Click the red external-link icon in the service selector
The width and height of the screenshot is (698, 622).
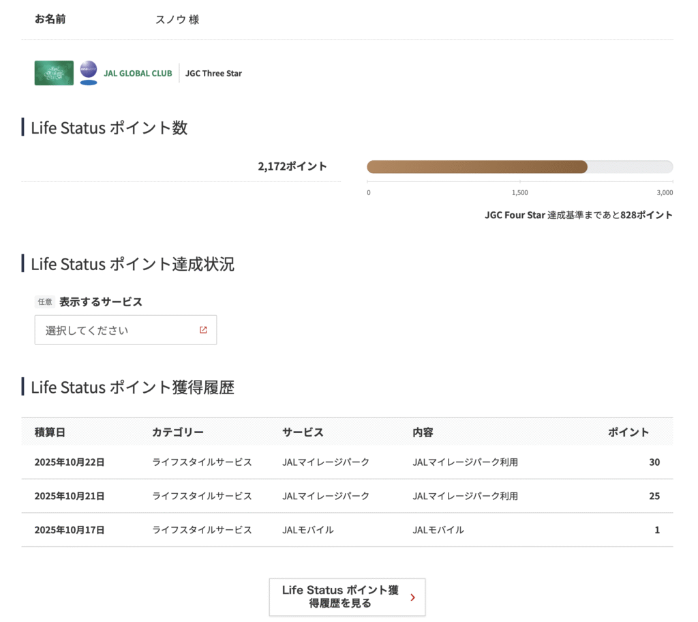203,330
